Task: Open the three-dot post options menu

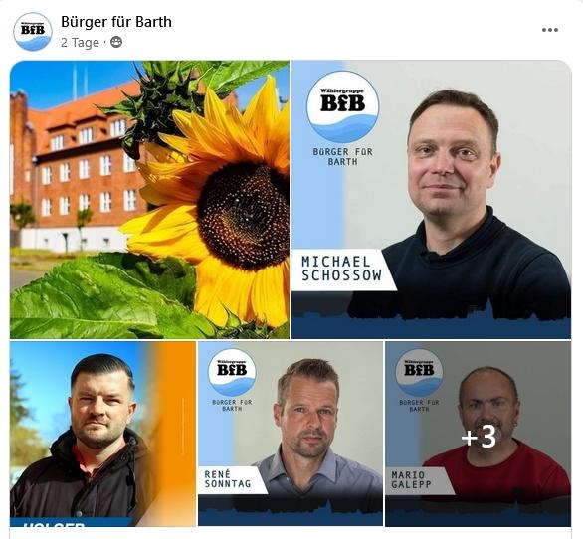Action: coord(550,30)
